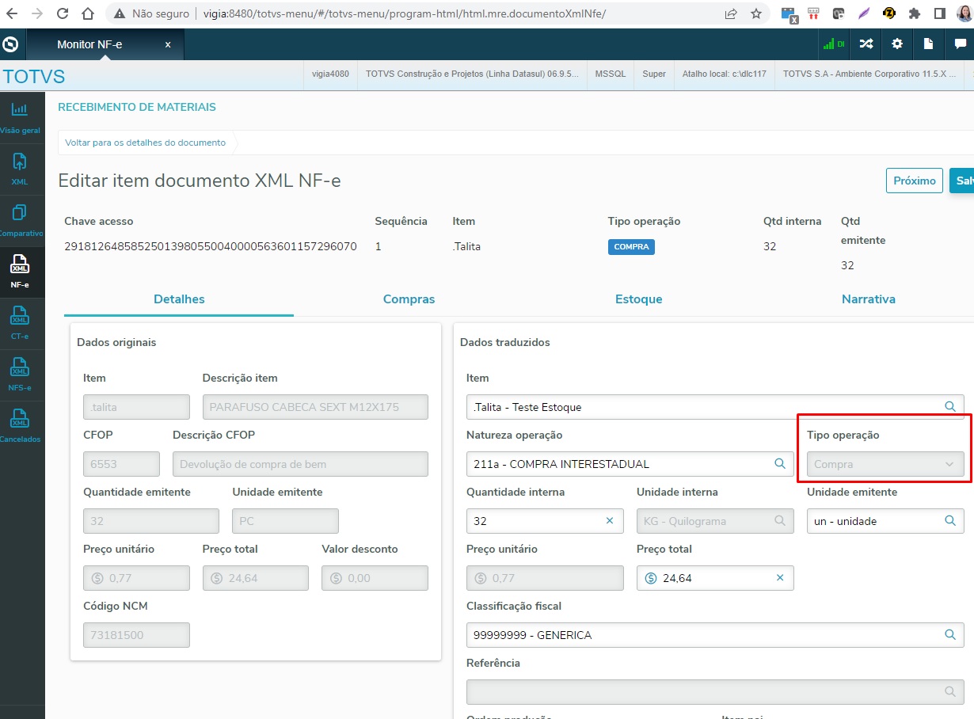974x719 pixels.
Task: Click the browser reload button
Action: (x=63, y=13)
